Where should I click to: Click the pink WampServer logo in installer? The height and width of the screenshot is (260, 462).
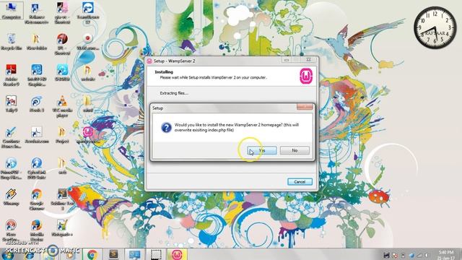pyautogui.click(x=306, y=76)
